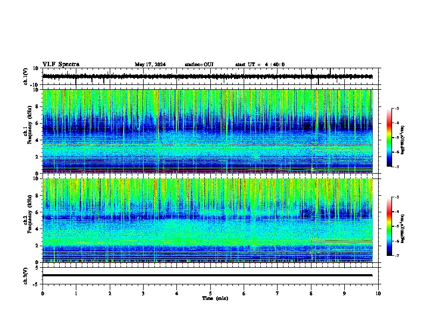
Task: Click the time axis tick label '2'
Action: coord(110,294)
